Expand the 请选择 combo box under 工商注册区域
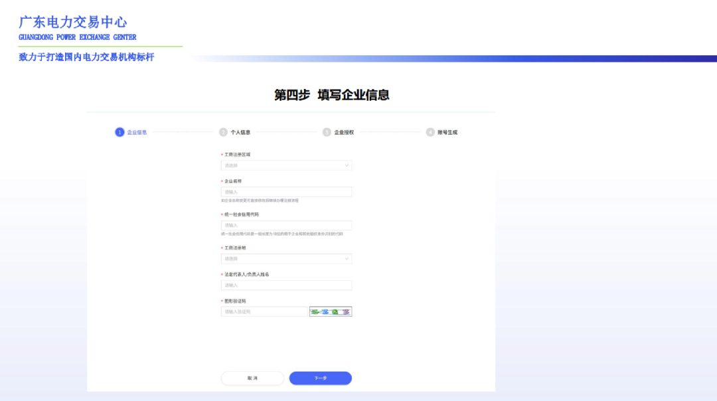717x401 pixels. pos(287,165)
